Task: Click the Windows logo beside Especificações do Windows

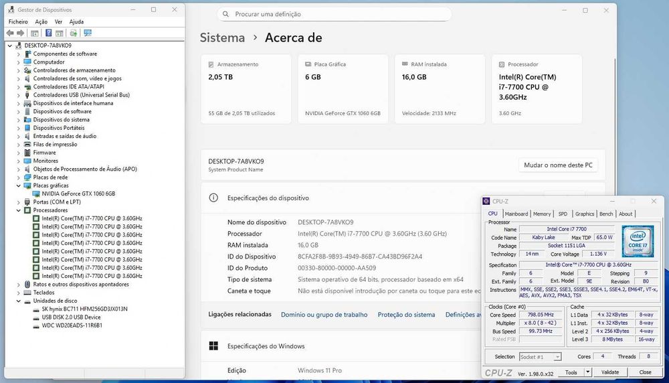Action: (214, 346)
